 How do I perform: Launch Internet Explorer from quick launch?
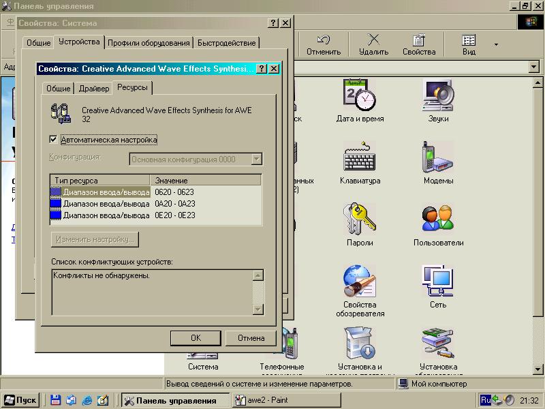coord(87,400)
